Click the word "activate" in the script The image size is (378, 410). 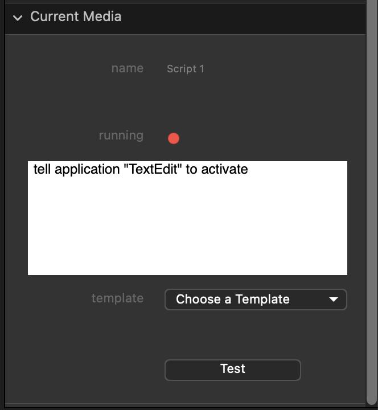point(224,169)
